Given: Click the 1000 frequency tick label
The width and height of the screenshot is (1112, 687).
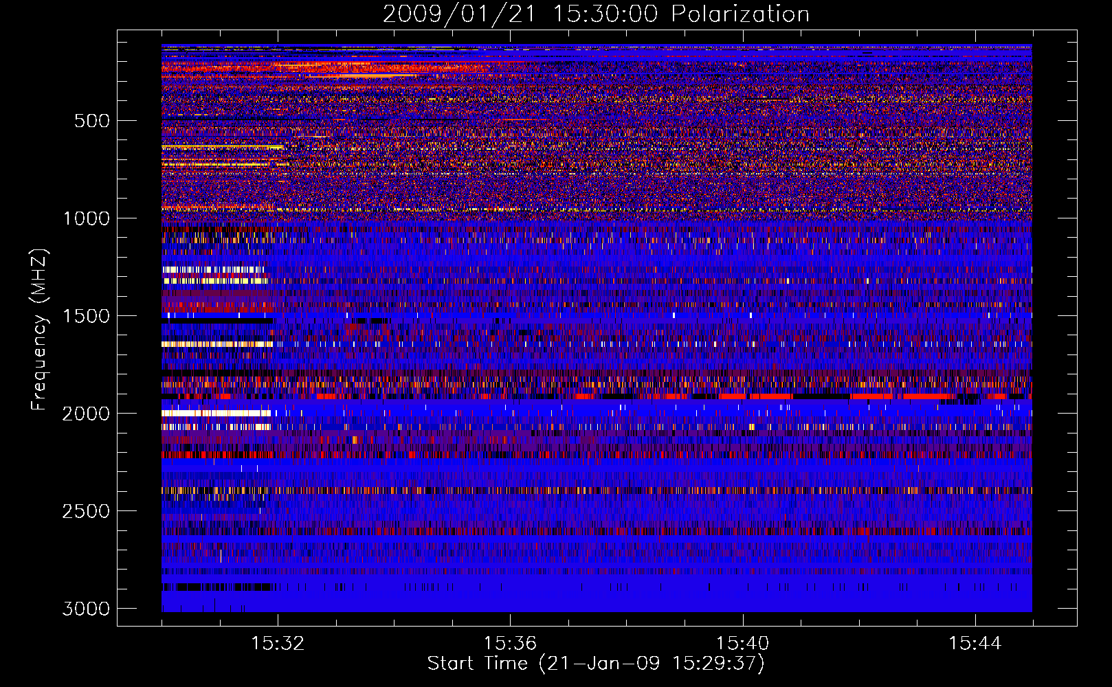Looking at the screenshot, I should click(86, 218).
